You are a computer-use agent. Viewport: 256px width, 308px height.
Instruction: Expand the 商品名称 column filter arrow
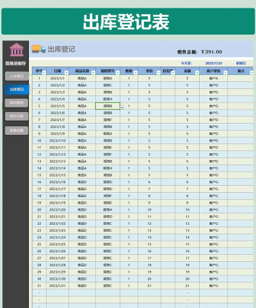click(93, 73)
